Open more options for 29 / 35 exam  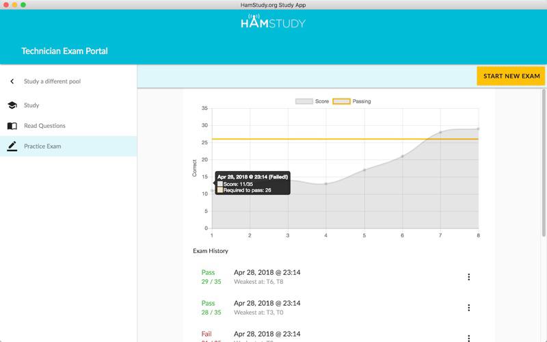468,277
